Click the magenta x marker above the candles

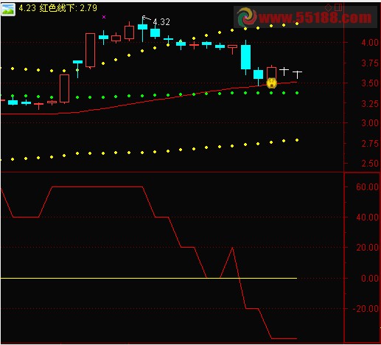pyautogui.click(x=104, y=17)
